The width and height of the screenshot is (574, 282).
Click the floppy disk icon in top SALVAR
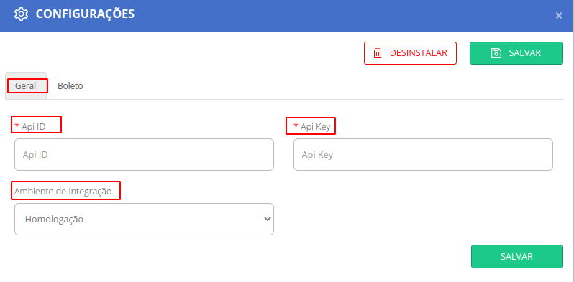point(496,53)
